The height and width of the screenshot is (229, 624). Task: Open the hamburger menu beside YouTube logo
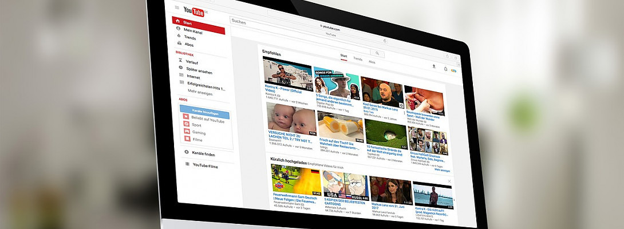click(176, 8)
